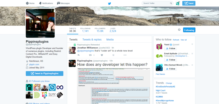Select the Tweets timeline tab
219x104 pixels.
coord(73,39)
